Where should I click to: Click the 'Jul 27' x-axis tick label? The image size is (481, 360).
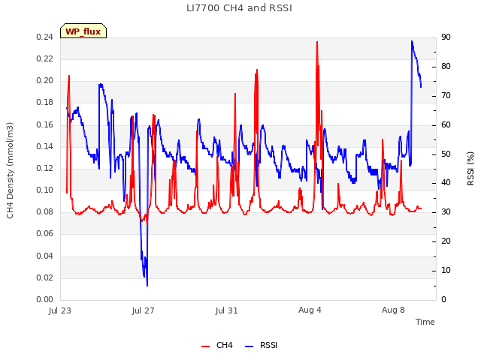tap(144, 310)
